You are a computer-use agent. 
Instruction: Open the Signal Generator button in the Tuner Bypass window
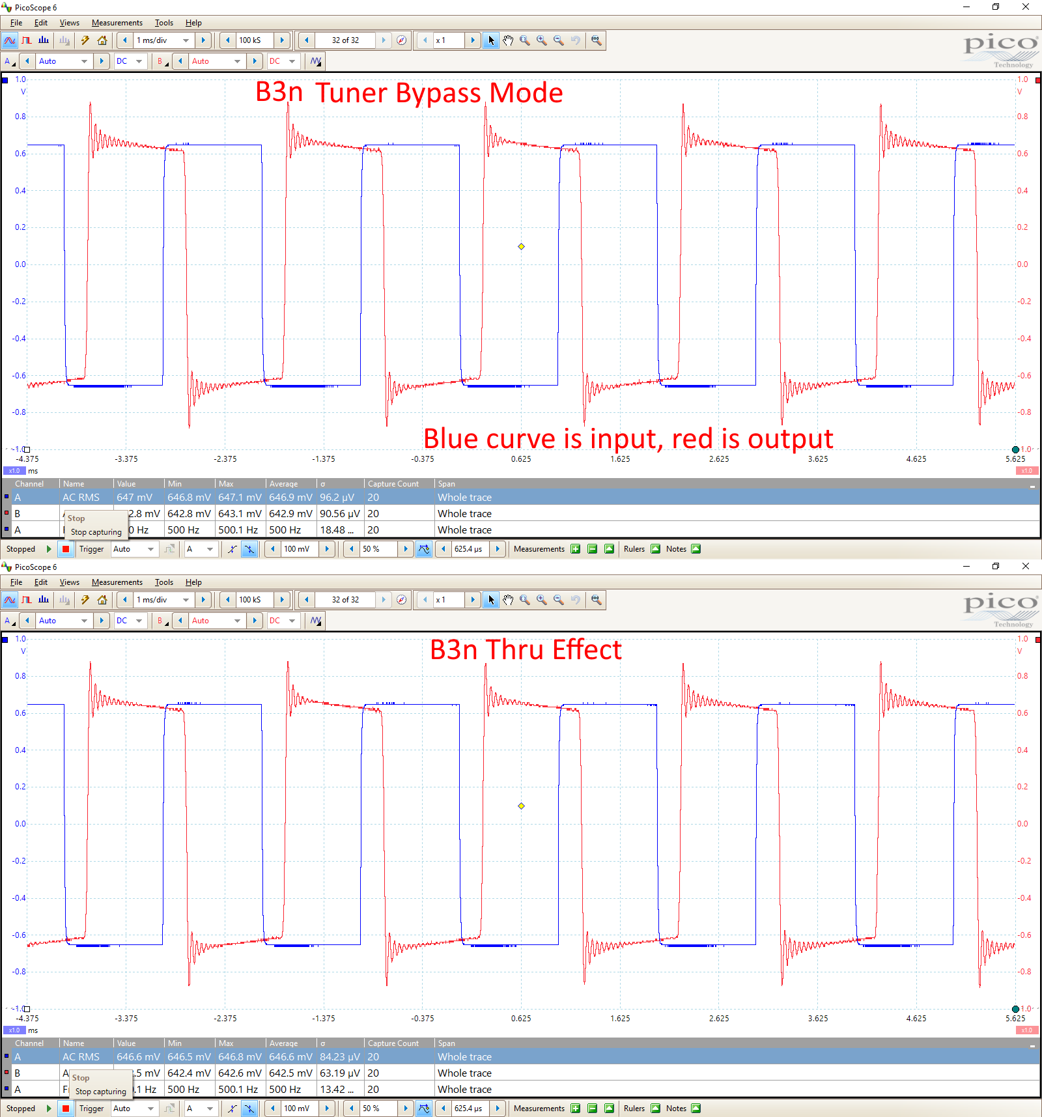316,61
